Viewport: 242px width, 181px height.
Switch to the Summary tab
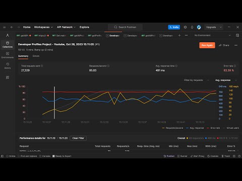(x=23, y=56)
